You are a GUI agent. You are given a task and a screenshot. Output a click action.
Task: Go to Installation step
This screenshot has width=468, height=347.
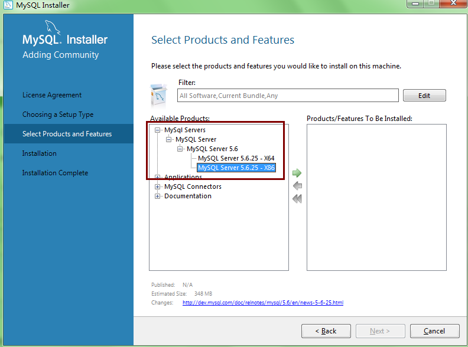(x=40, y=153)
